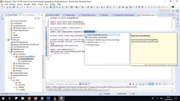Click the Project Explorer vertical scrollbar
The height and width of the screenshot is (101, 180).
coord(43,67)
